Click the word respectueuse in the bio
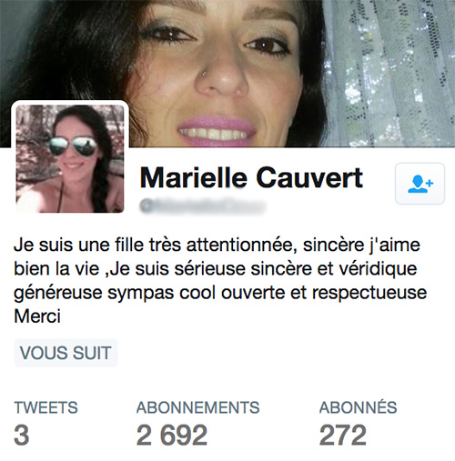 click(x=369, y=294)
